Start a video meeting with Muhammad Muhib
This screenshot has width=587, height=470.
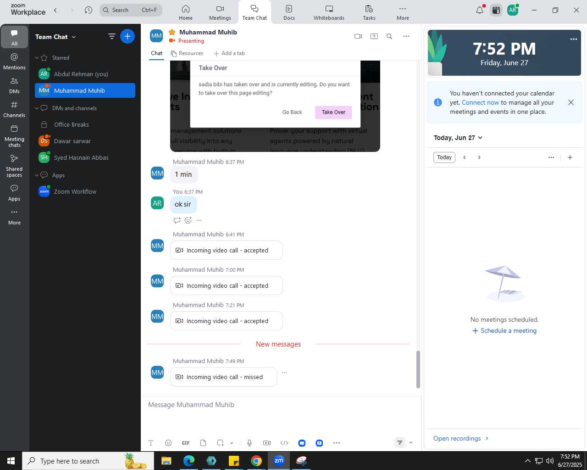point(358,36)
